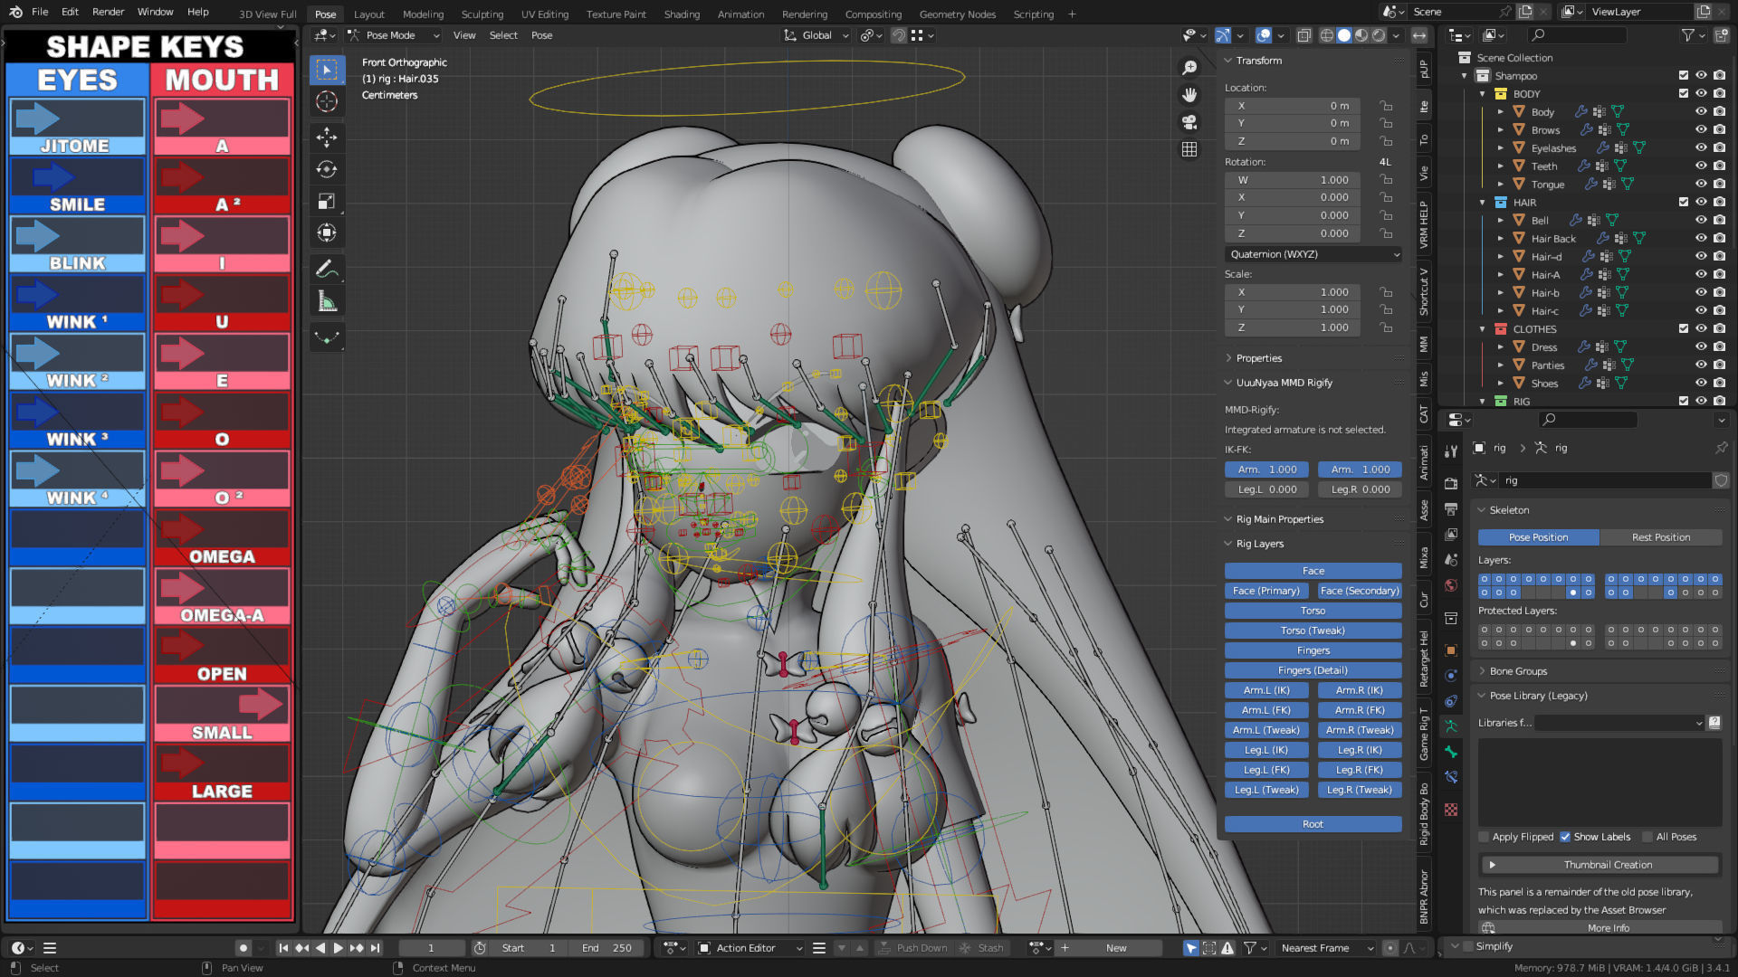Click the Torso (Tweak) rig layer button
The height and width of the screenshot is (977, 1738).
pyautogui.click(x=1313, y=631)
